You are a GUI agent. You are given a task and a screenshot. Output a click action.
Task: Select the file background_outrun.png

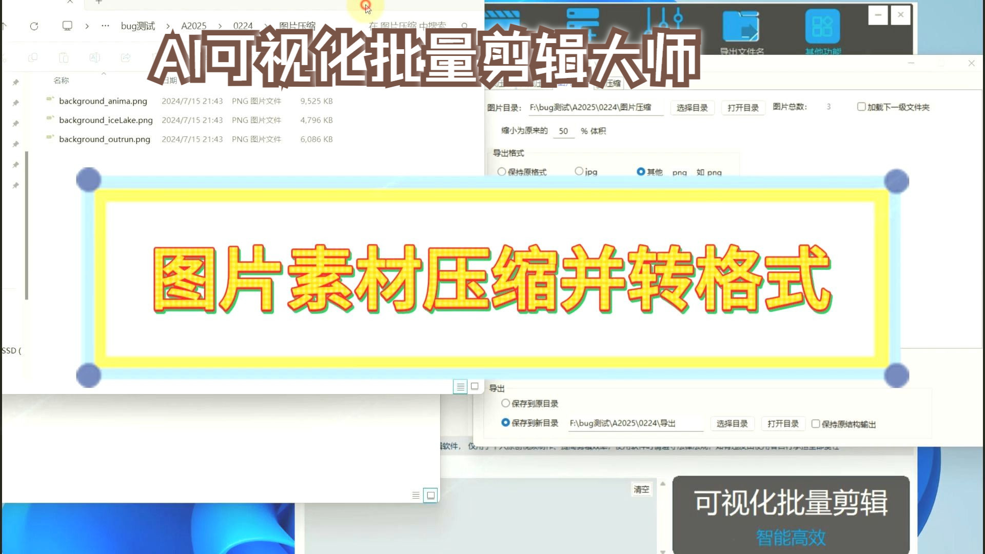[x=105, y=139]
